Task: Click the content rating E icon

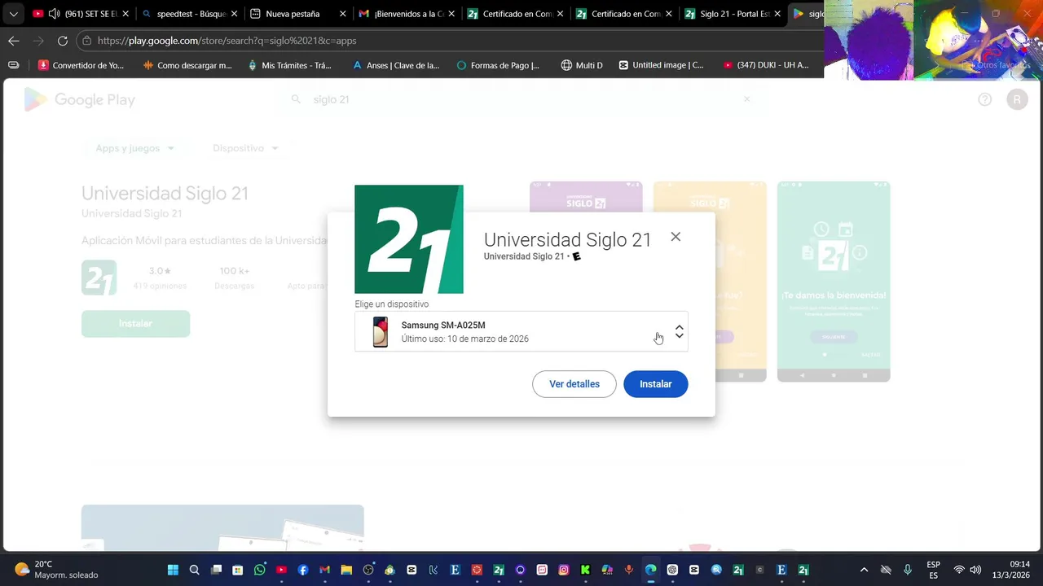Action: tap(577, 256)
